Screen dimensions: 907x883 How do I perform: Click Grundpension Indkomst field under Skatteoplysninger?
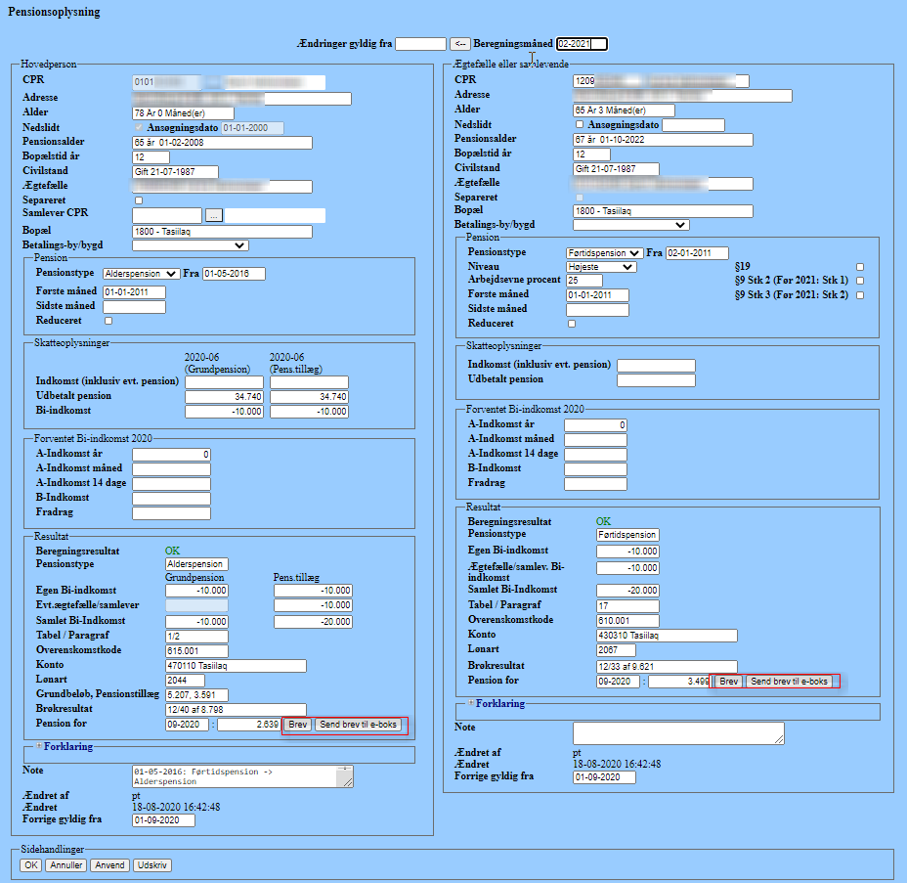coord(224,382)
